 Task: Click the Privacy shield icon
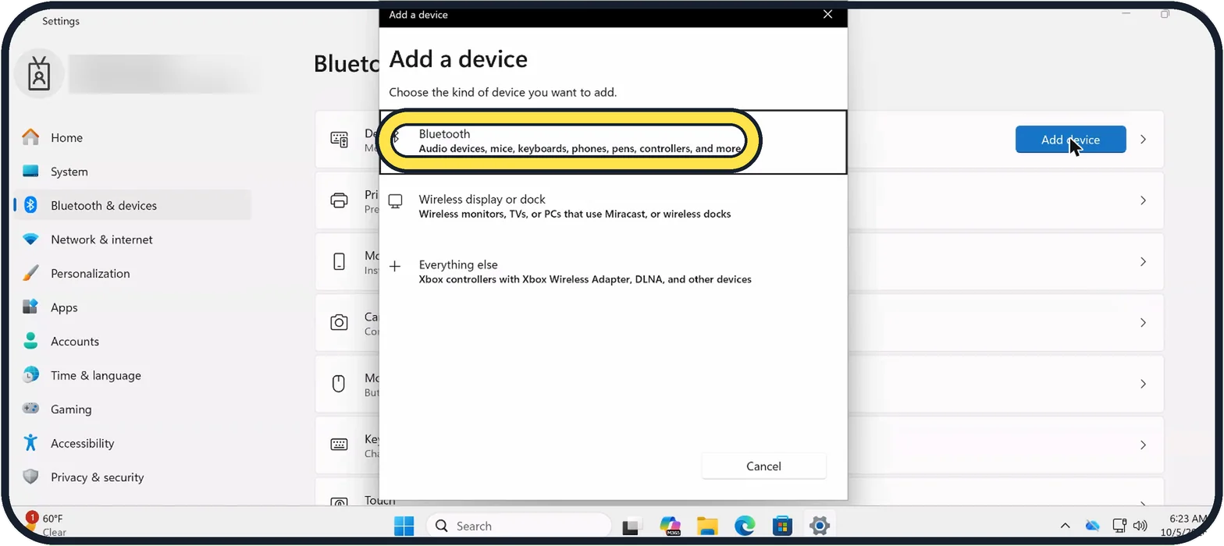[x=30, y=477]
